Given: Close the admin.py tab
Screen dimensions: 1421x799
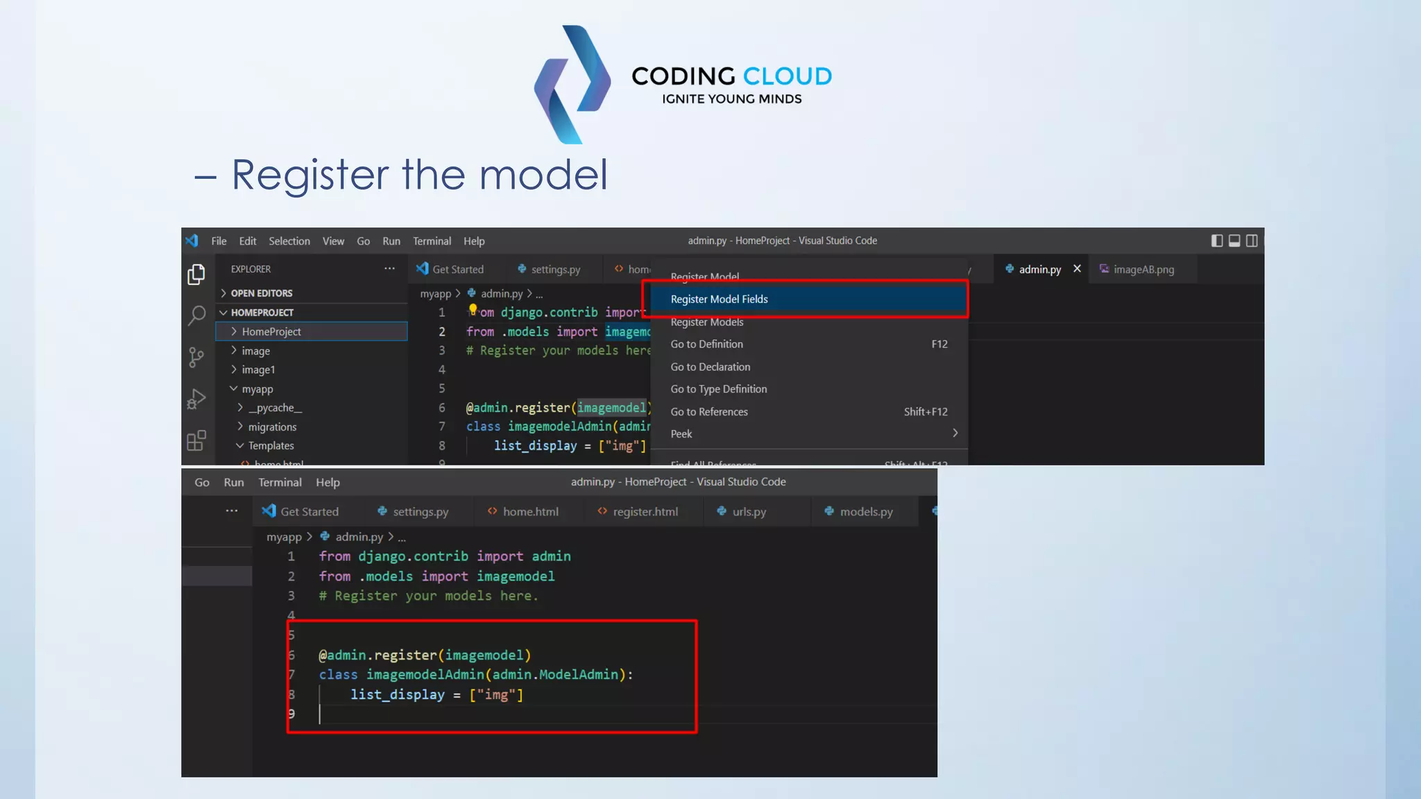Looking at the screenshot, I should [x=1077, y=268].
